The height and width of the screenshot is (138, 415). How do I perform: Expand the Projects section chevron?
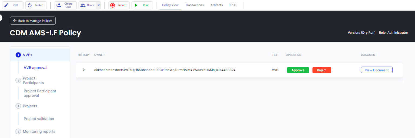pos(18,106)
